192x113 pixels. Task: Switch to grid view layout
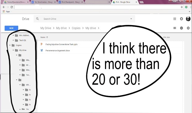point(175,28)
